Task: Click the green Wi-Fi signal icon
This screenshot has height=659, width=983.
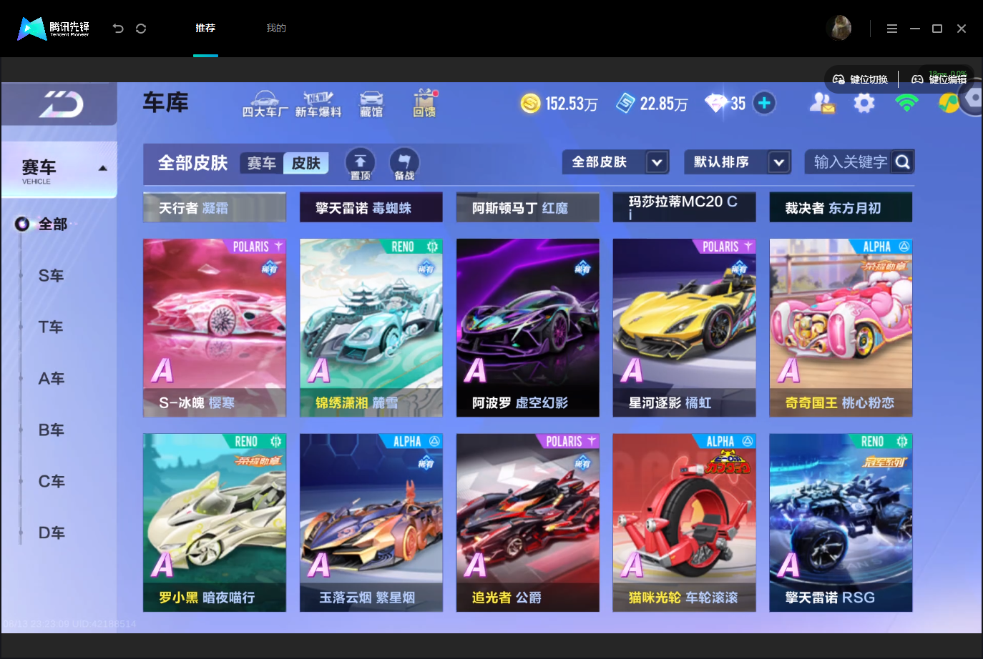Action: [x=906, y=103]
